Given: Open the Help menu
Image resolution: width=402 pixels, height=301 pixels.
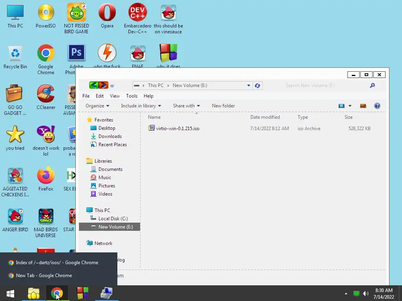Looking at the screenshot, I should pos(148,96).
